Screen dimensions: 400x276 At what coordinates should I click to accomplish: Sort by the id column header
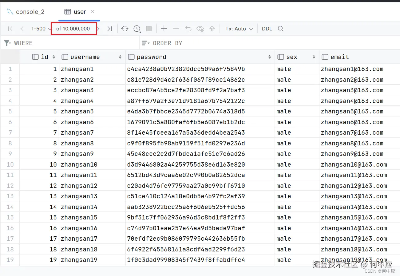tap(39, 57)
